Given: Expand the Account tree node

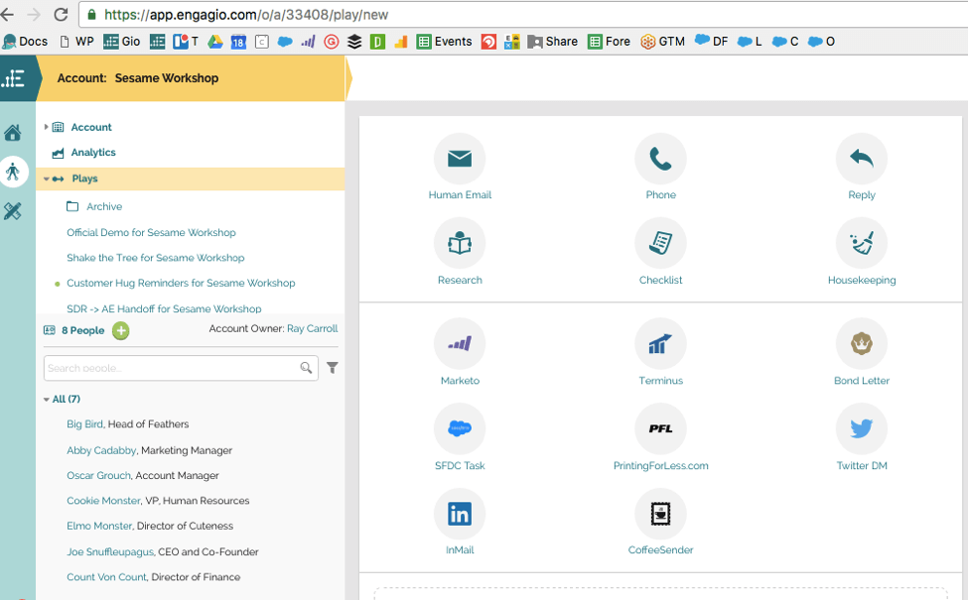Looking at the screenshot, I should coord(46,127).
